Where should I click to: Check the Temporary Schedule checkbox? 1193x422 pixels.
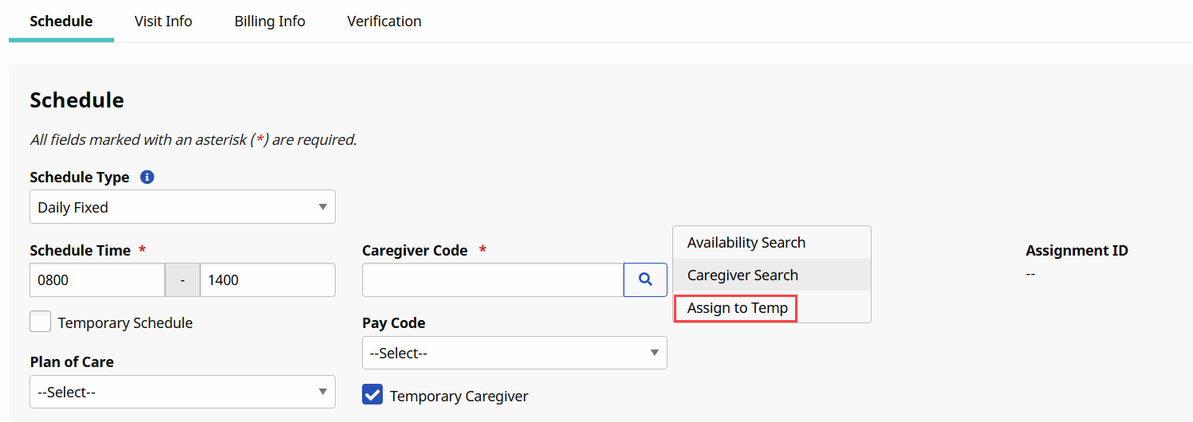coord(41,322)
